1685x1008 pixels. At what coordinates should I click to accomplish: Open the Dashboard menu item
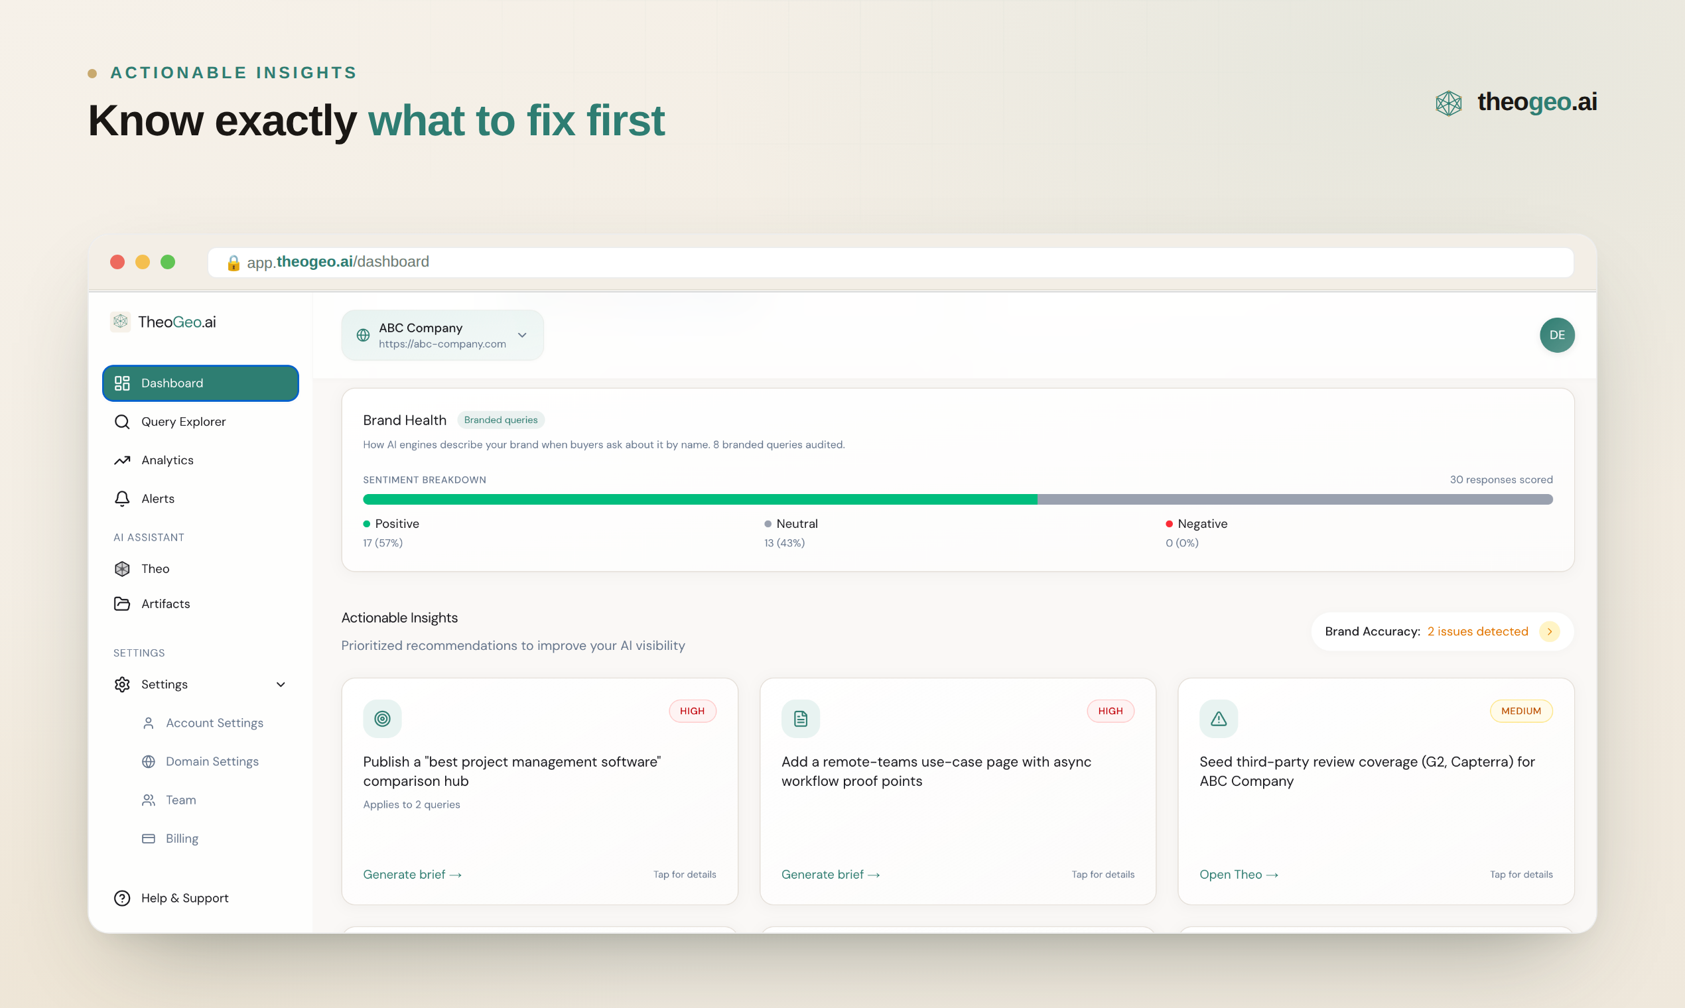[x=200, y=383]
